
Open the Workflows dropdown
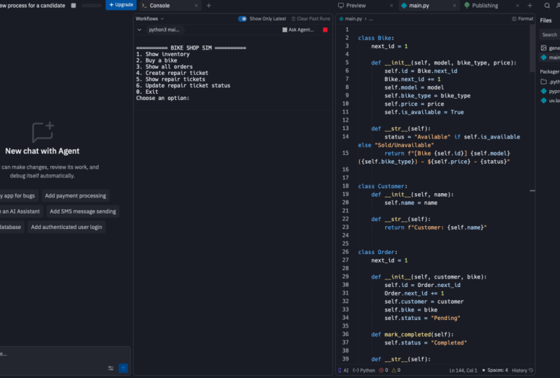150,19
